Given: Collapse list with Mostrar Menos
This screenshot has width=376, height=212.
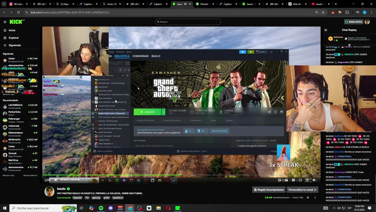Looking at the screenshot, I should 30,175.
